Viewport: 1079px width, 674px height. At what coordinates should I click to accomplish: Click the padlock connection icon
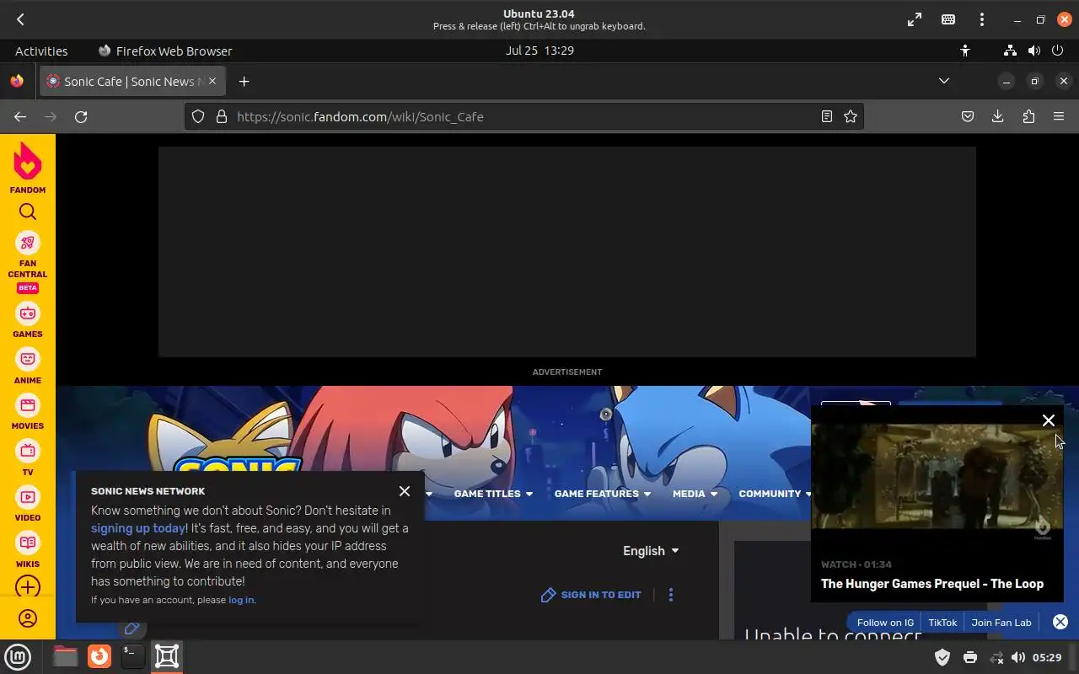[x=222, y=117]
